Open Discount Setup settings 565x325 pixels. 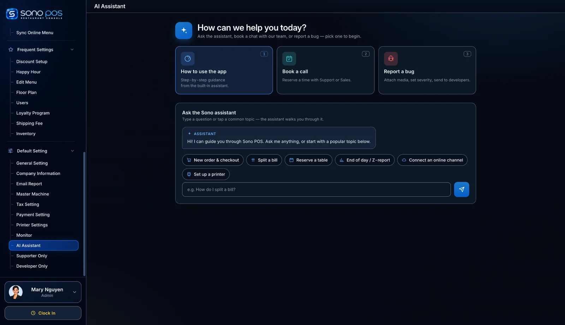click(32, 62)
